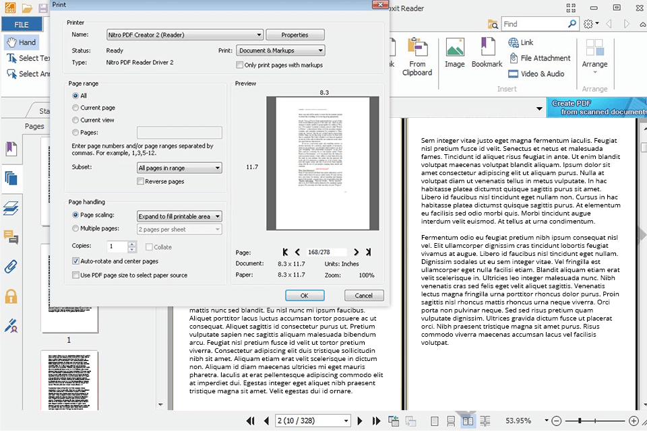Enable the Reverse pages checkbox
Viewport: 647px width, 431px height.
coord(141,182)
